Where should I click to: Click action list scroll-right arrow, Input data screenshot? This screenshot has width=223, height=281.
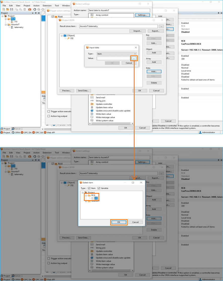click(x=133, y=124)
